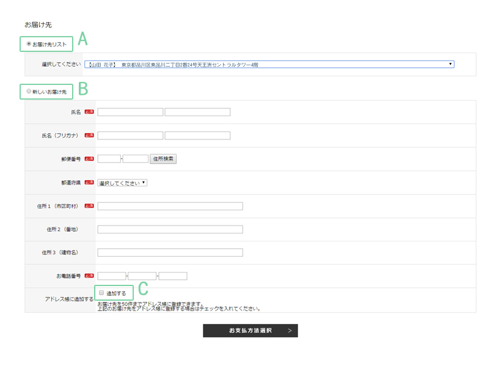Image resolution: width=501 pixels, height=382 pixels.
Task: Click the 住所検索 button
Action: 163,159
